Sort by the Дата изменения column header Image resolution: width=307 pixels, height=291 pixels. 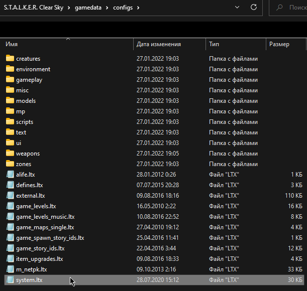click(x=158, y=44)
